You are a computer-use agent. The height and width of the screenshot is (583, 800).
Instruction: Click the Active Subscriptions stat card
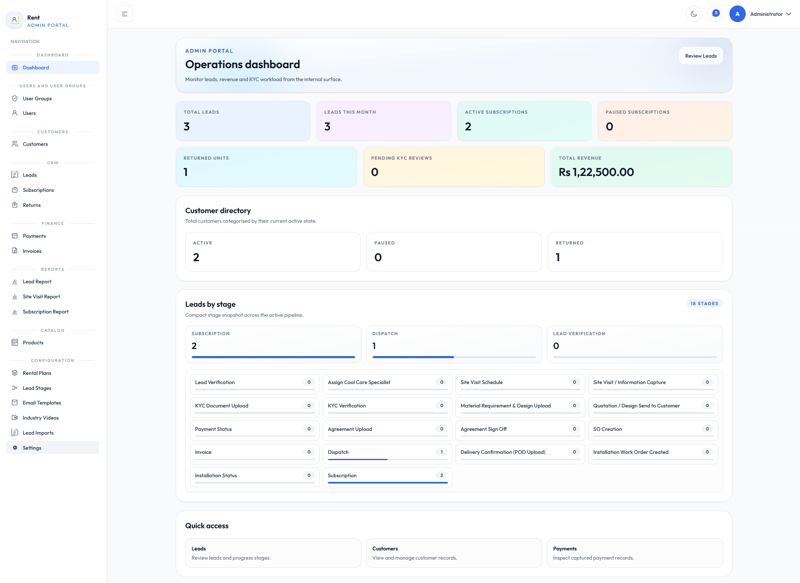point(524,121)
